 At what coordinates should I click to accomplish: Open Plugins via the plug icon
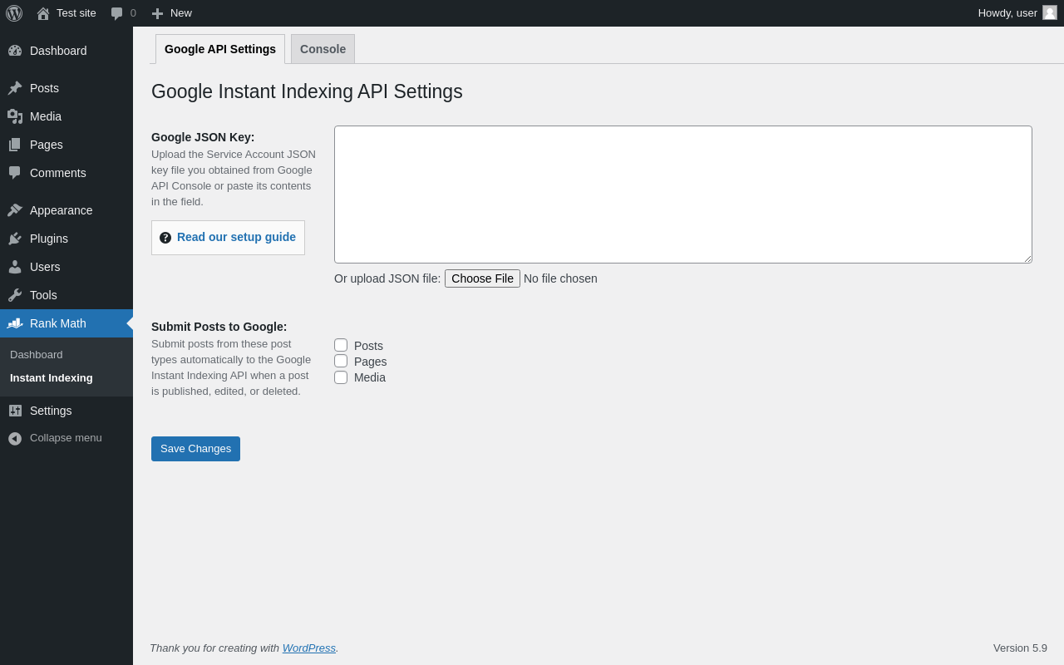click(x=15, y=239)
